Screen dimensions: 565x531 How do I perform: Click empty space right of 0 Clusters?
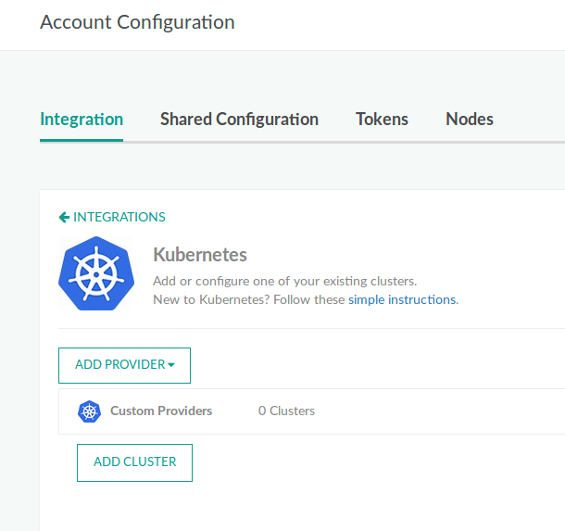[x=445, y=411]
